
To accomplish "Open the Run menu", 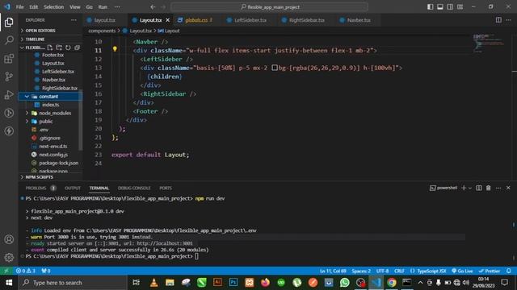I will (x=103, y=7).
